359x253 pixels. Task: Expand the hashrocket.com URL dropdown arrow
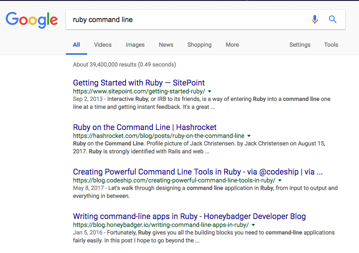click(249, 136)
